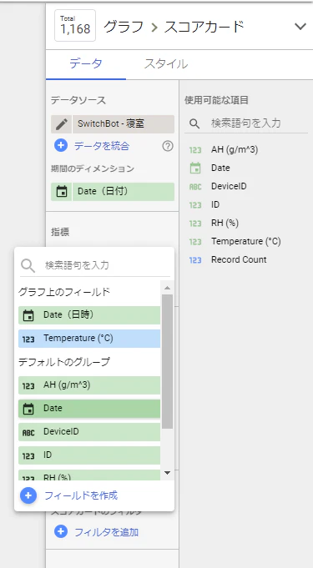Choose ID in default group popup
The width and height of the screenshot is (313, 568).
pyautogui.click(x=89, y=455)
